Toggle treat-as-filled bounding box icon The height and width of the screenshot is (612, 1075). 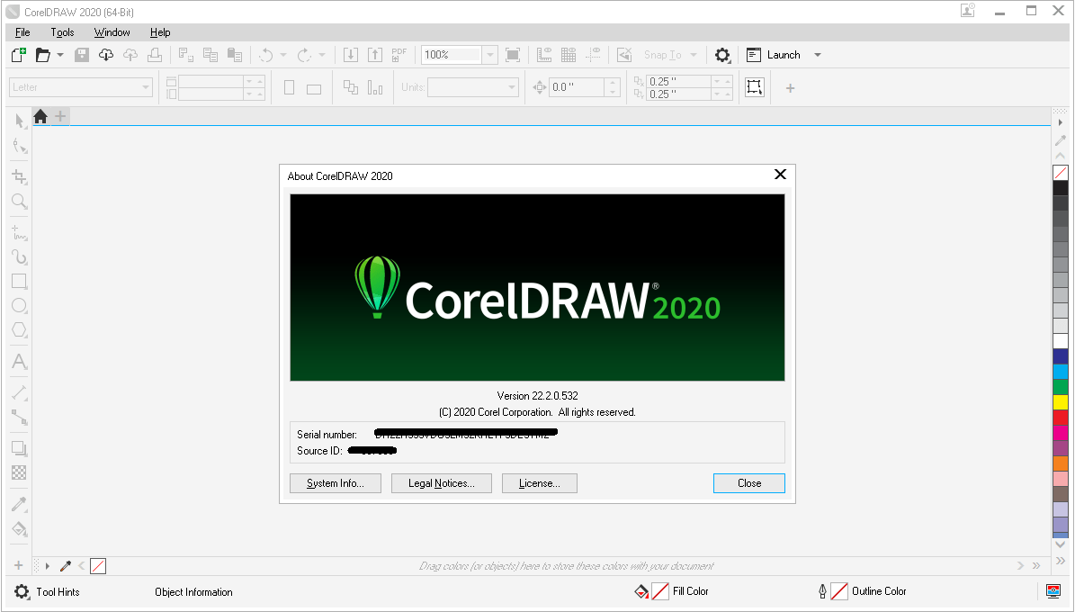(x=755, y=87)
